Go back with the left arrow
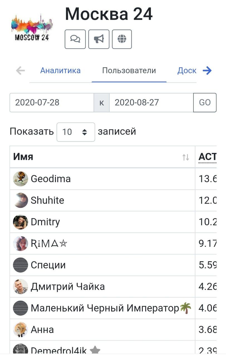 coord(21,71)
